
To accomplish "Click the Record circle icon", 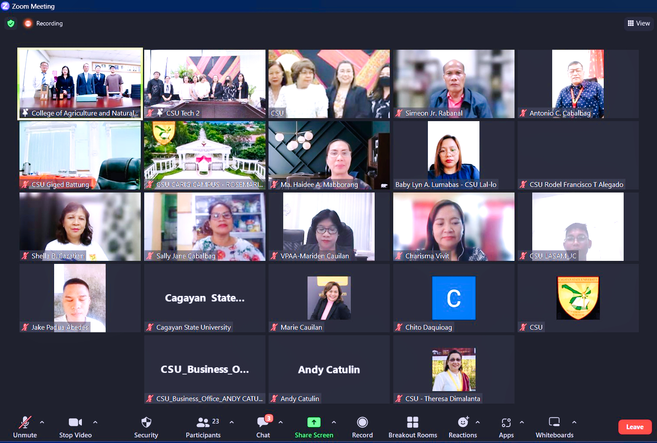I will 362,422.
